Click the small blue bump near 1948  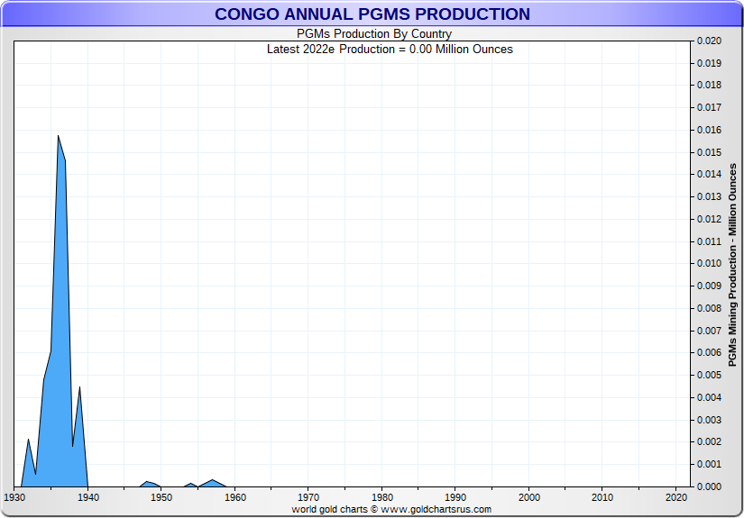click(148, 484)
